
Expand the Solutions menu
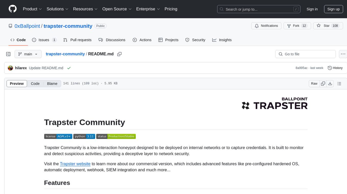[x=57, y=9]
